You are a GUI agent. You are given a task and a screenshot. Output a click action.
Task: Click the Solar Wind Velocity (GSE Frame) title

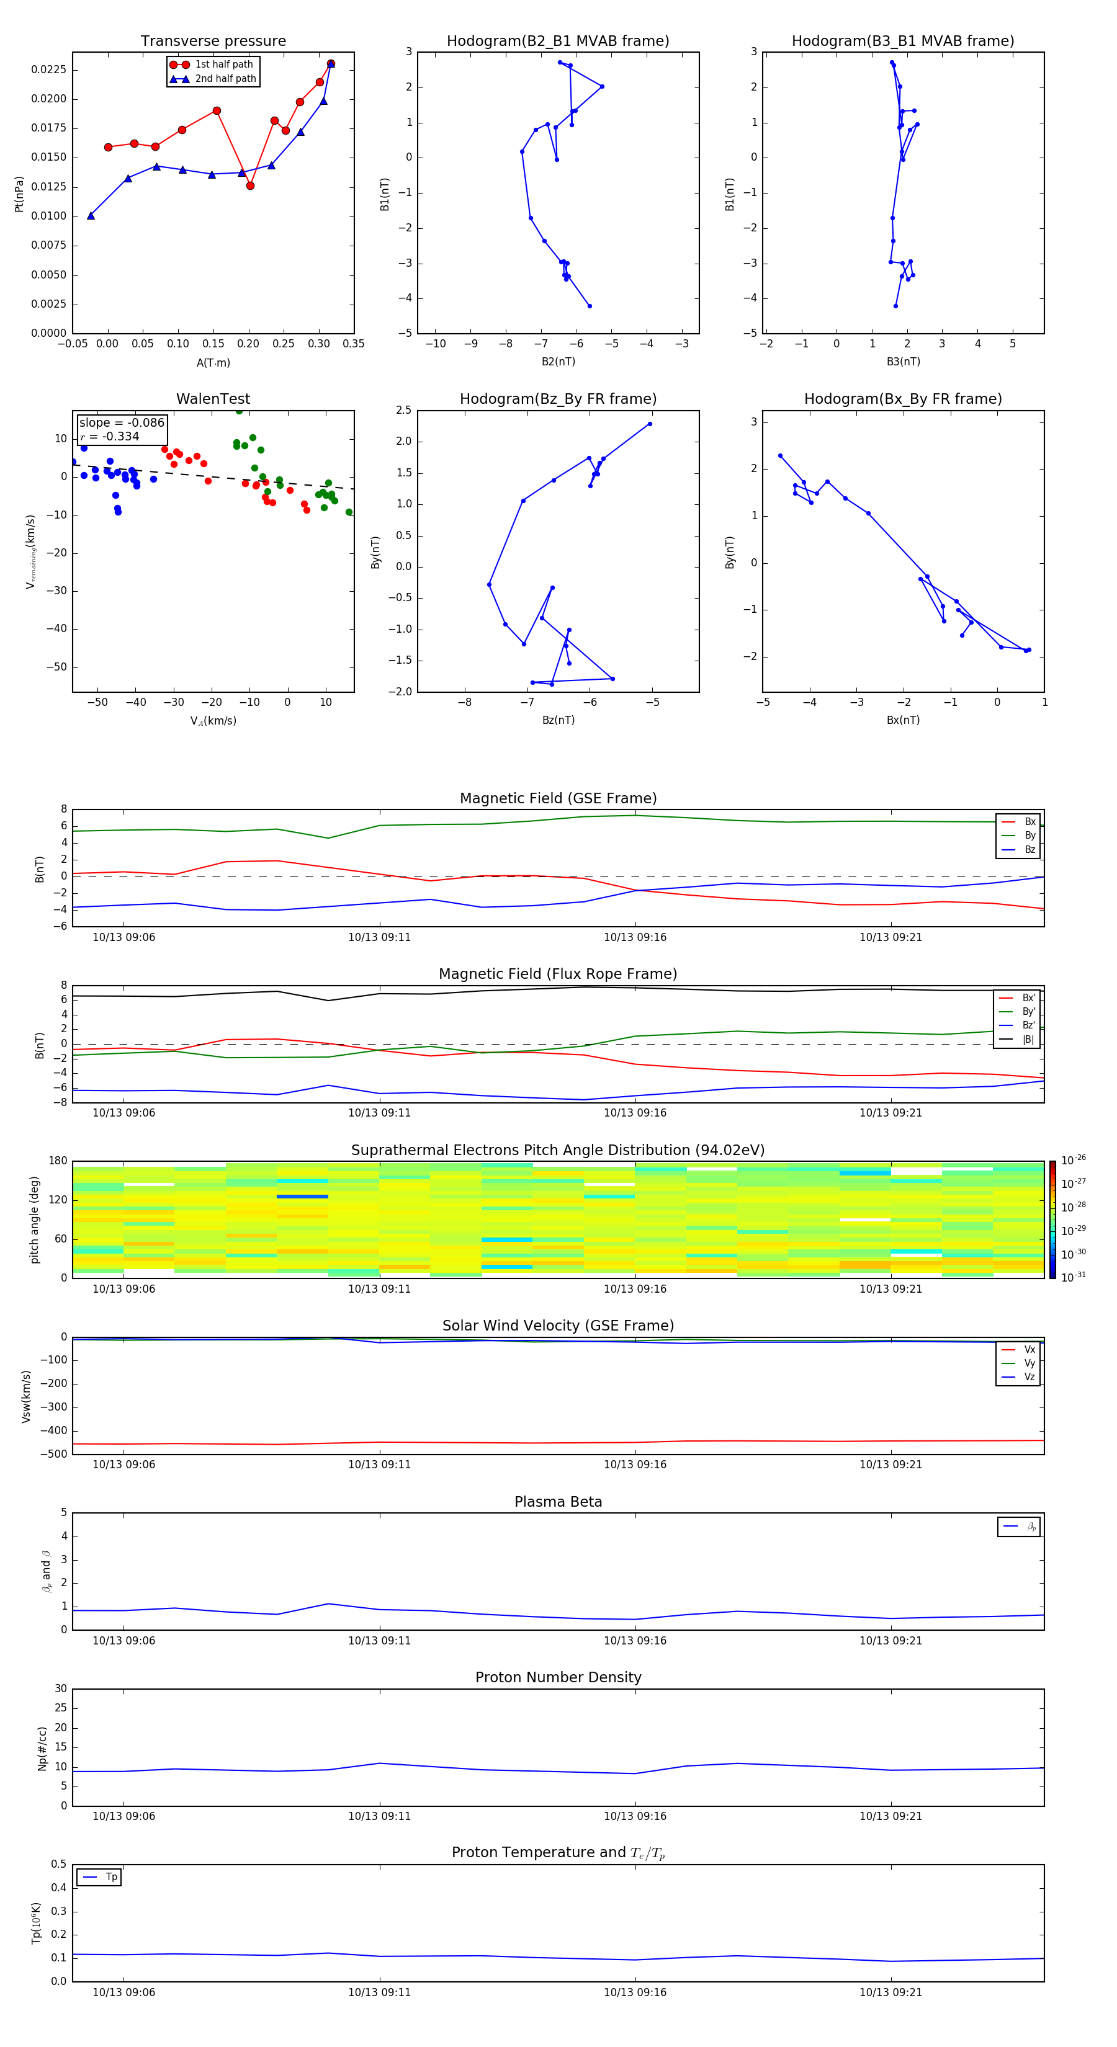[x=558, y=1326]
